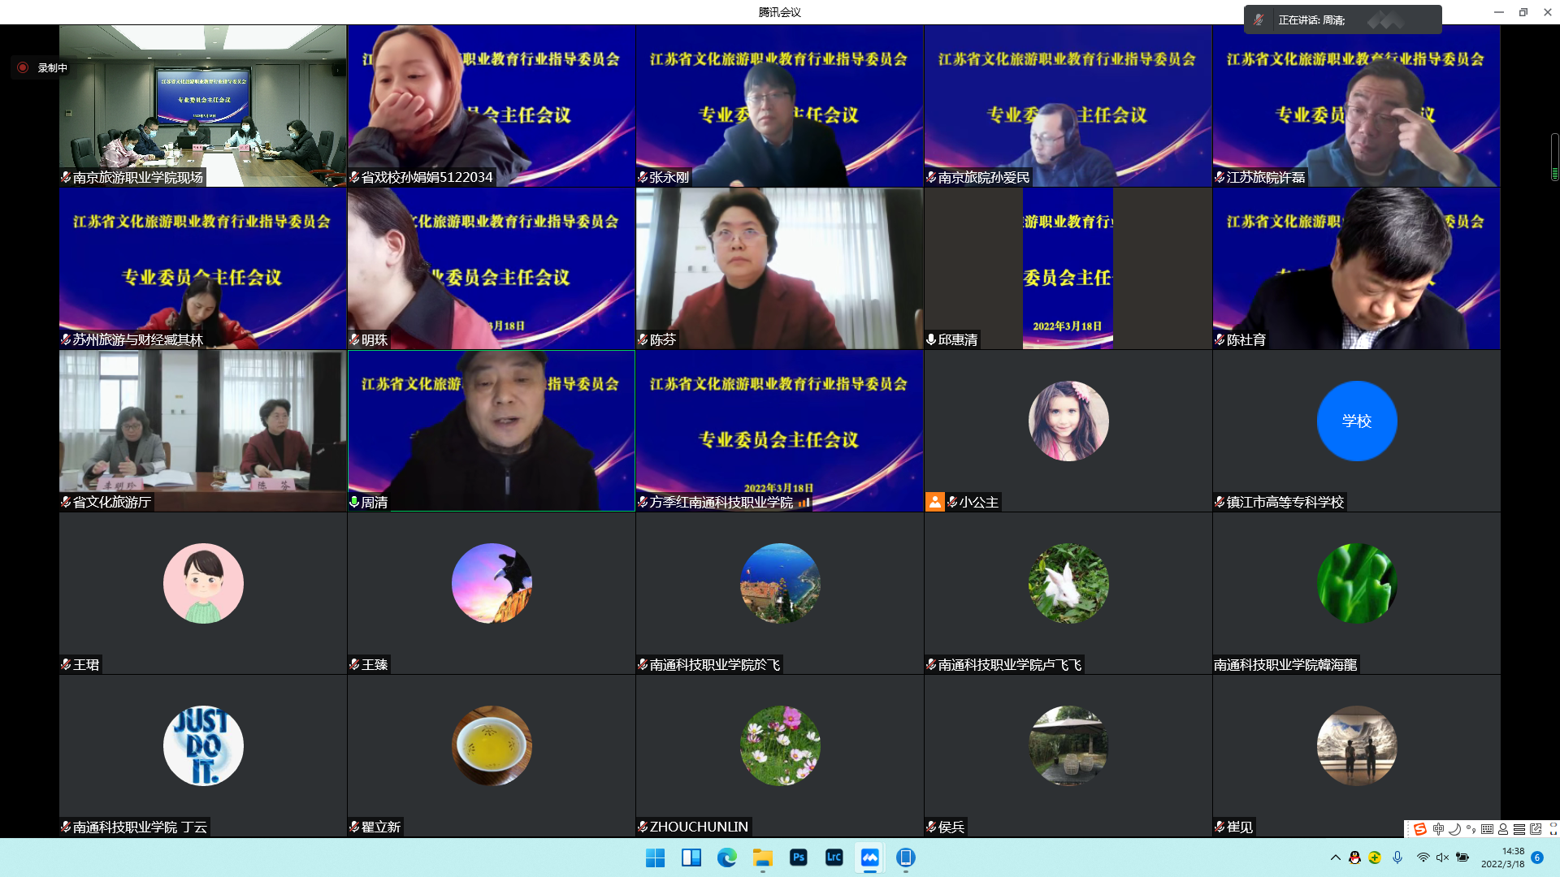Click the right-side vertical scrollbar handle

[1554, 157]
